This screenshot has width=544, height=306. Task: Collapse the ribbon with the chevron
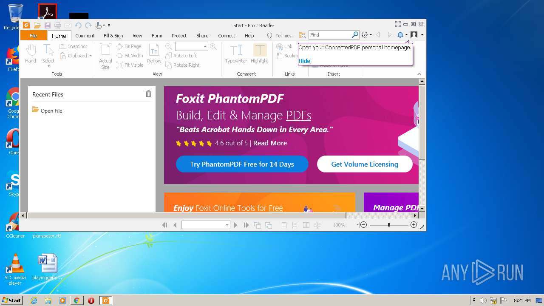point(419,74)
